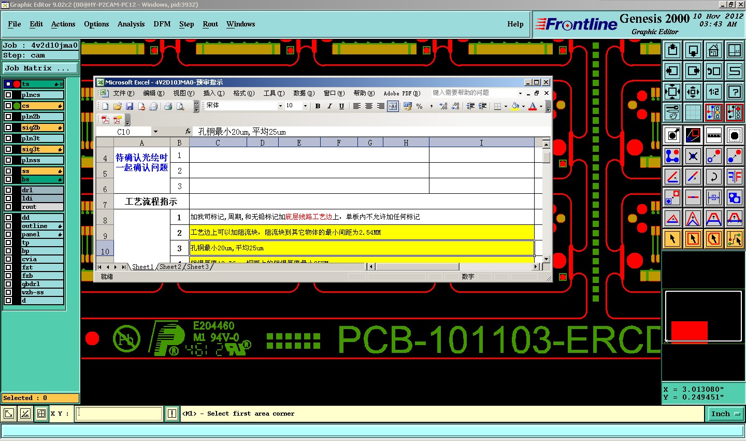Image resolution: width=746 pixels, height=441 pixels.
Task: Click the Excel font color A
Action: (533, 106)
